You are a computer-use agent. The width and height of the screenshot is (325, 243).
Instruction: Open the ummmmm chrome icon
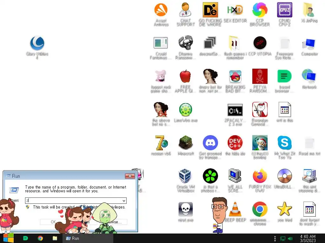[260, 209]
